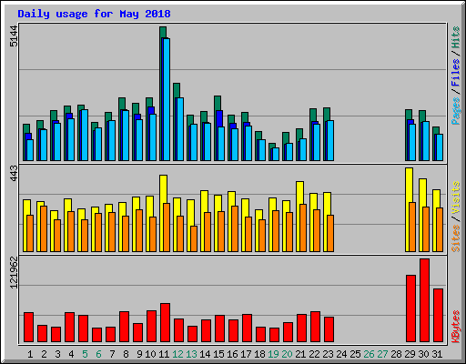Click the 5144 axis value
Image resolution: width=466 pixels, height=364 pixels.
[14, 36]
